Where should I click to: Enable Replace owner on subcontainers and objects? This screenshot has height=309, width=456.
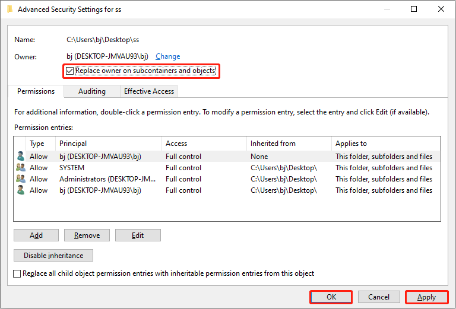coord(71,71)
